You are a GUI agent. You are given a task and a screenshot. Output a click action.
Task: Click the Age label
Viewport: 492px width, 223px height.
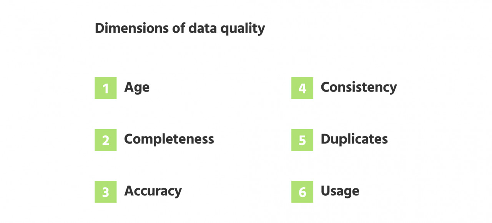(137, 88)
